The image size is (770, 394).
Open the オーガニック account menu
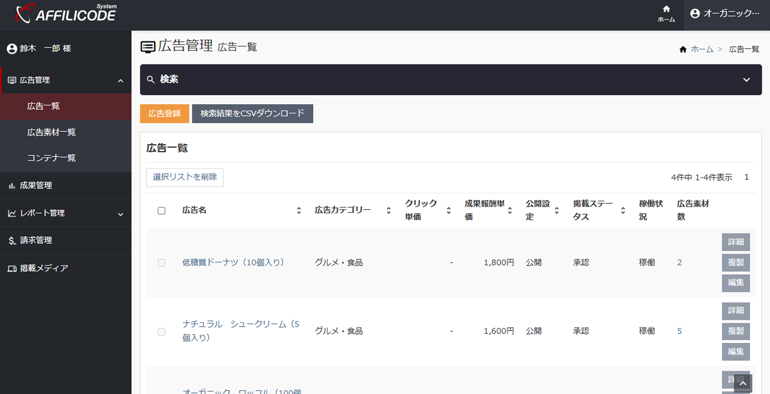coord(727,14)
